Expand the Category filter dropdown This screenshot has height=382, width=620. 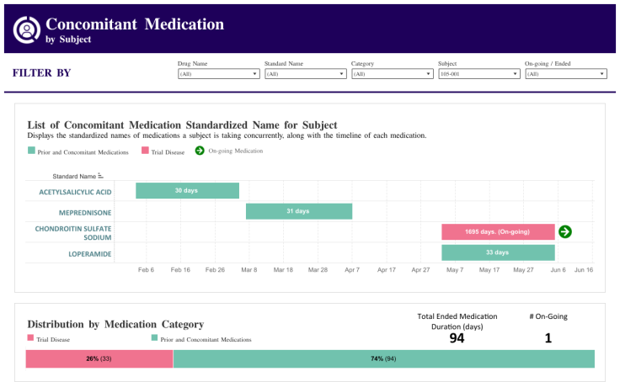pyautogui.click(x=392, y=74)
